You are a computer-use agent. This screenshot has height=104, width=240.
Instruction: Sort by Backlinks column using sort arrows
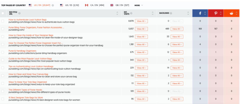click(188, 13)
